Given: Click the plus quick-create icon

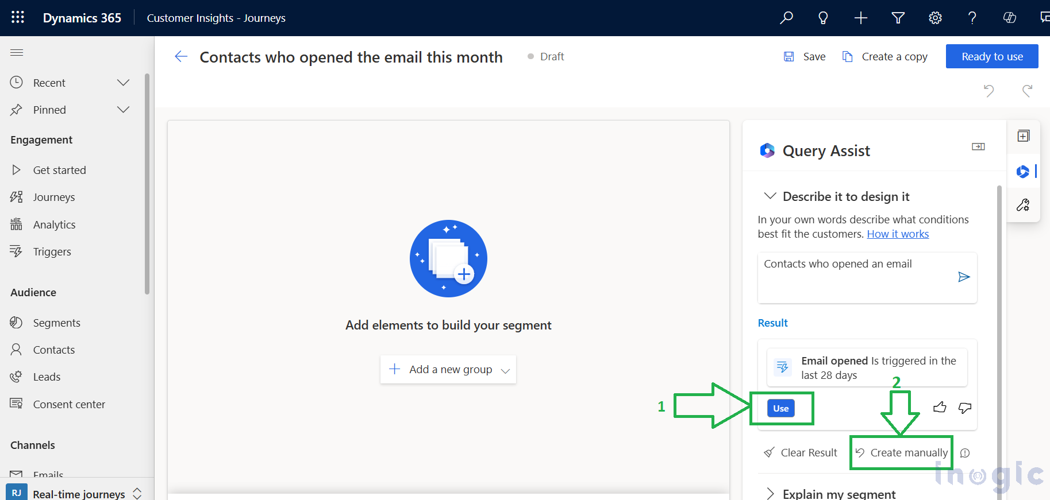Looking at the screenshot, I should [x=860, y=18].
